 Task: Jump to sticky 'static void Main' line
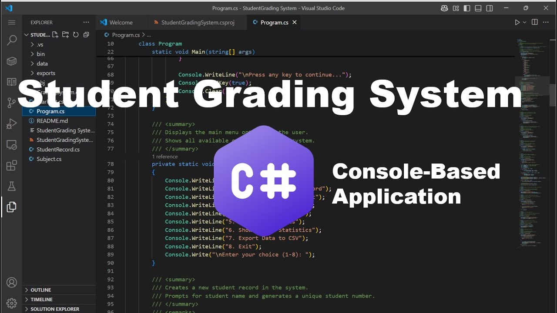coord(203,52)
